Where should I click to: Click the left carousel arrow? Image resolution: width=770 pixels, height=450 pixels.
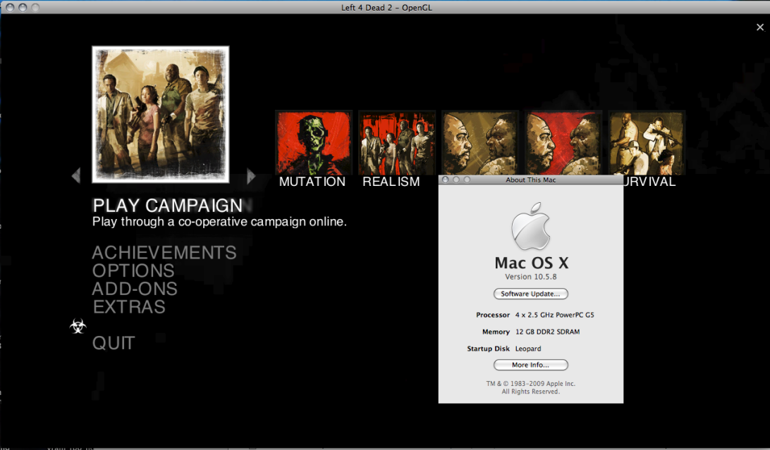(75, 175)
